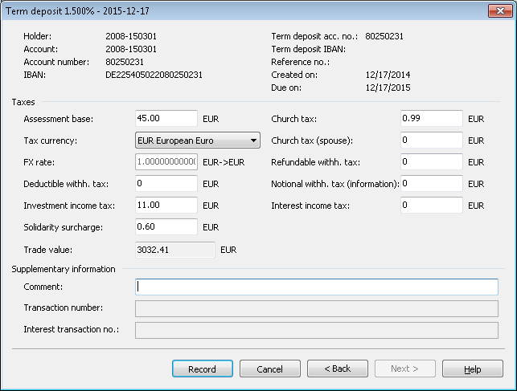
Task: Click the Trade value field
Action: tap(174, 250)
